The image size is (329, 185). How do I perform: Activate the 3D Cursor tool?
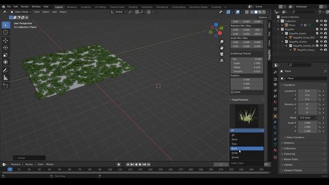click(6, 32)
